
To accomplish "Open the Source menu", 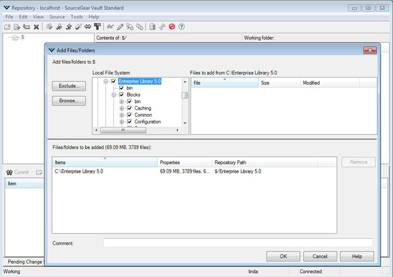I will 57,16.
